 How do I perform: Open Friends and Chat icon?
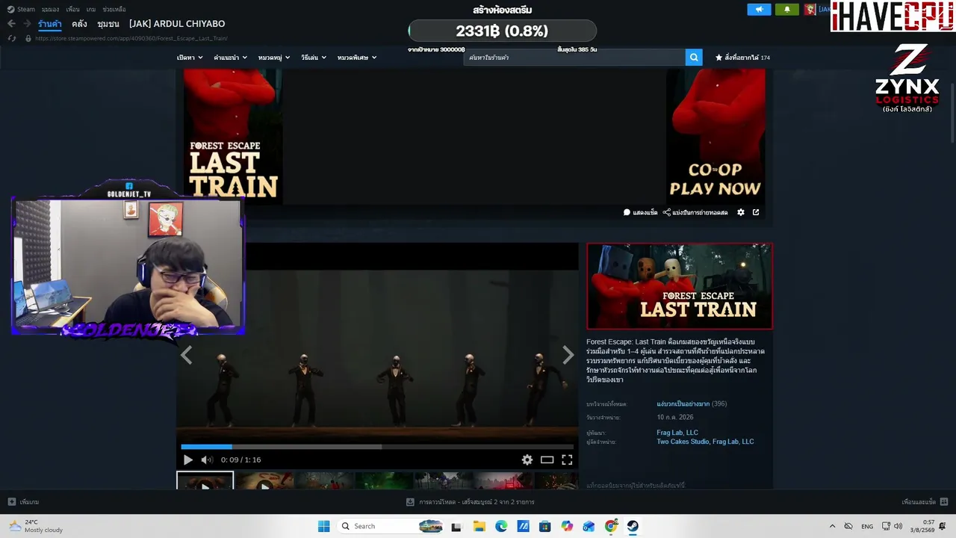tap(944, 502)
